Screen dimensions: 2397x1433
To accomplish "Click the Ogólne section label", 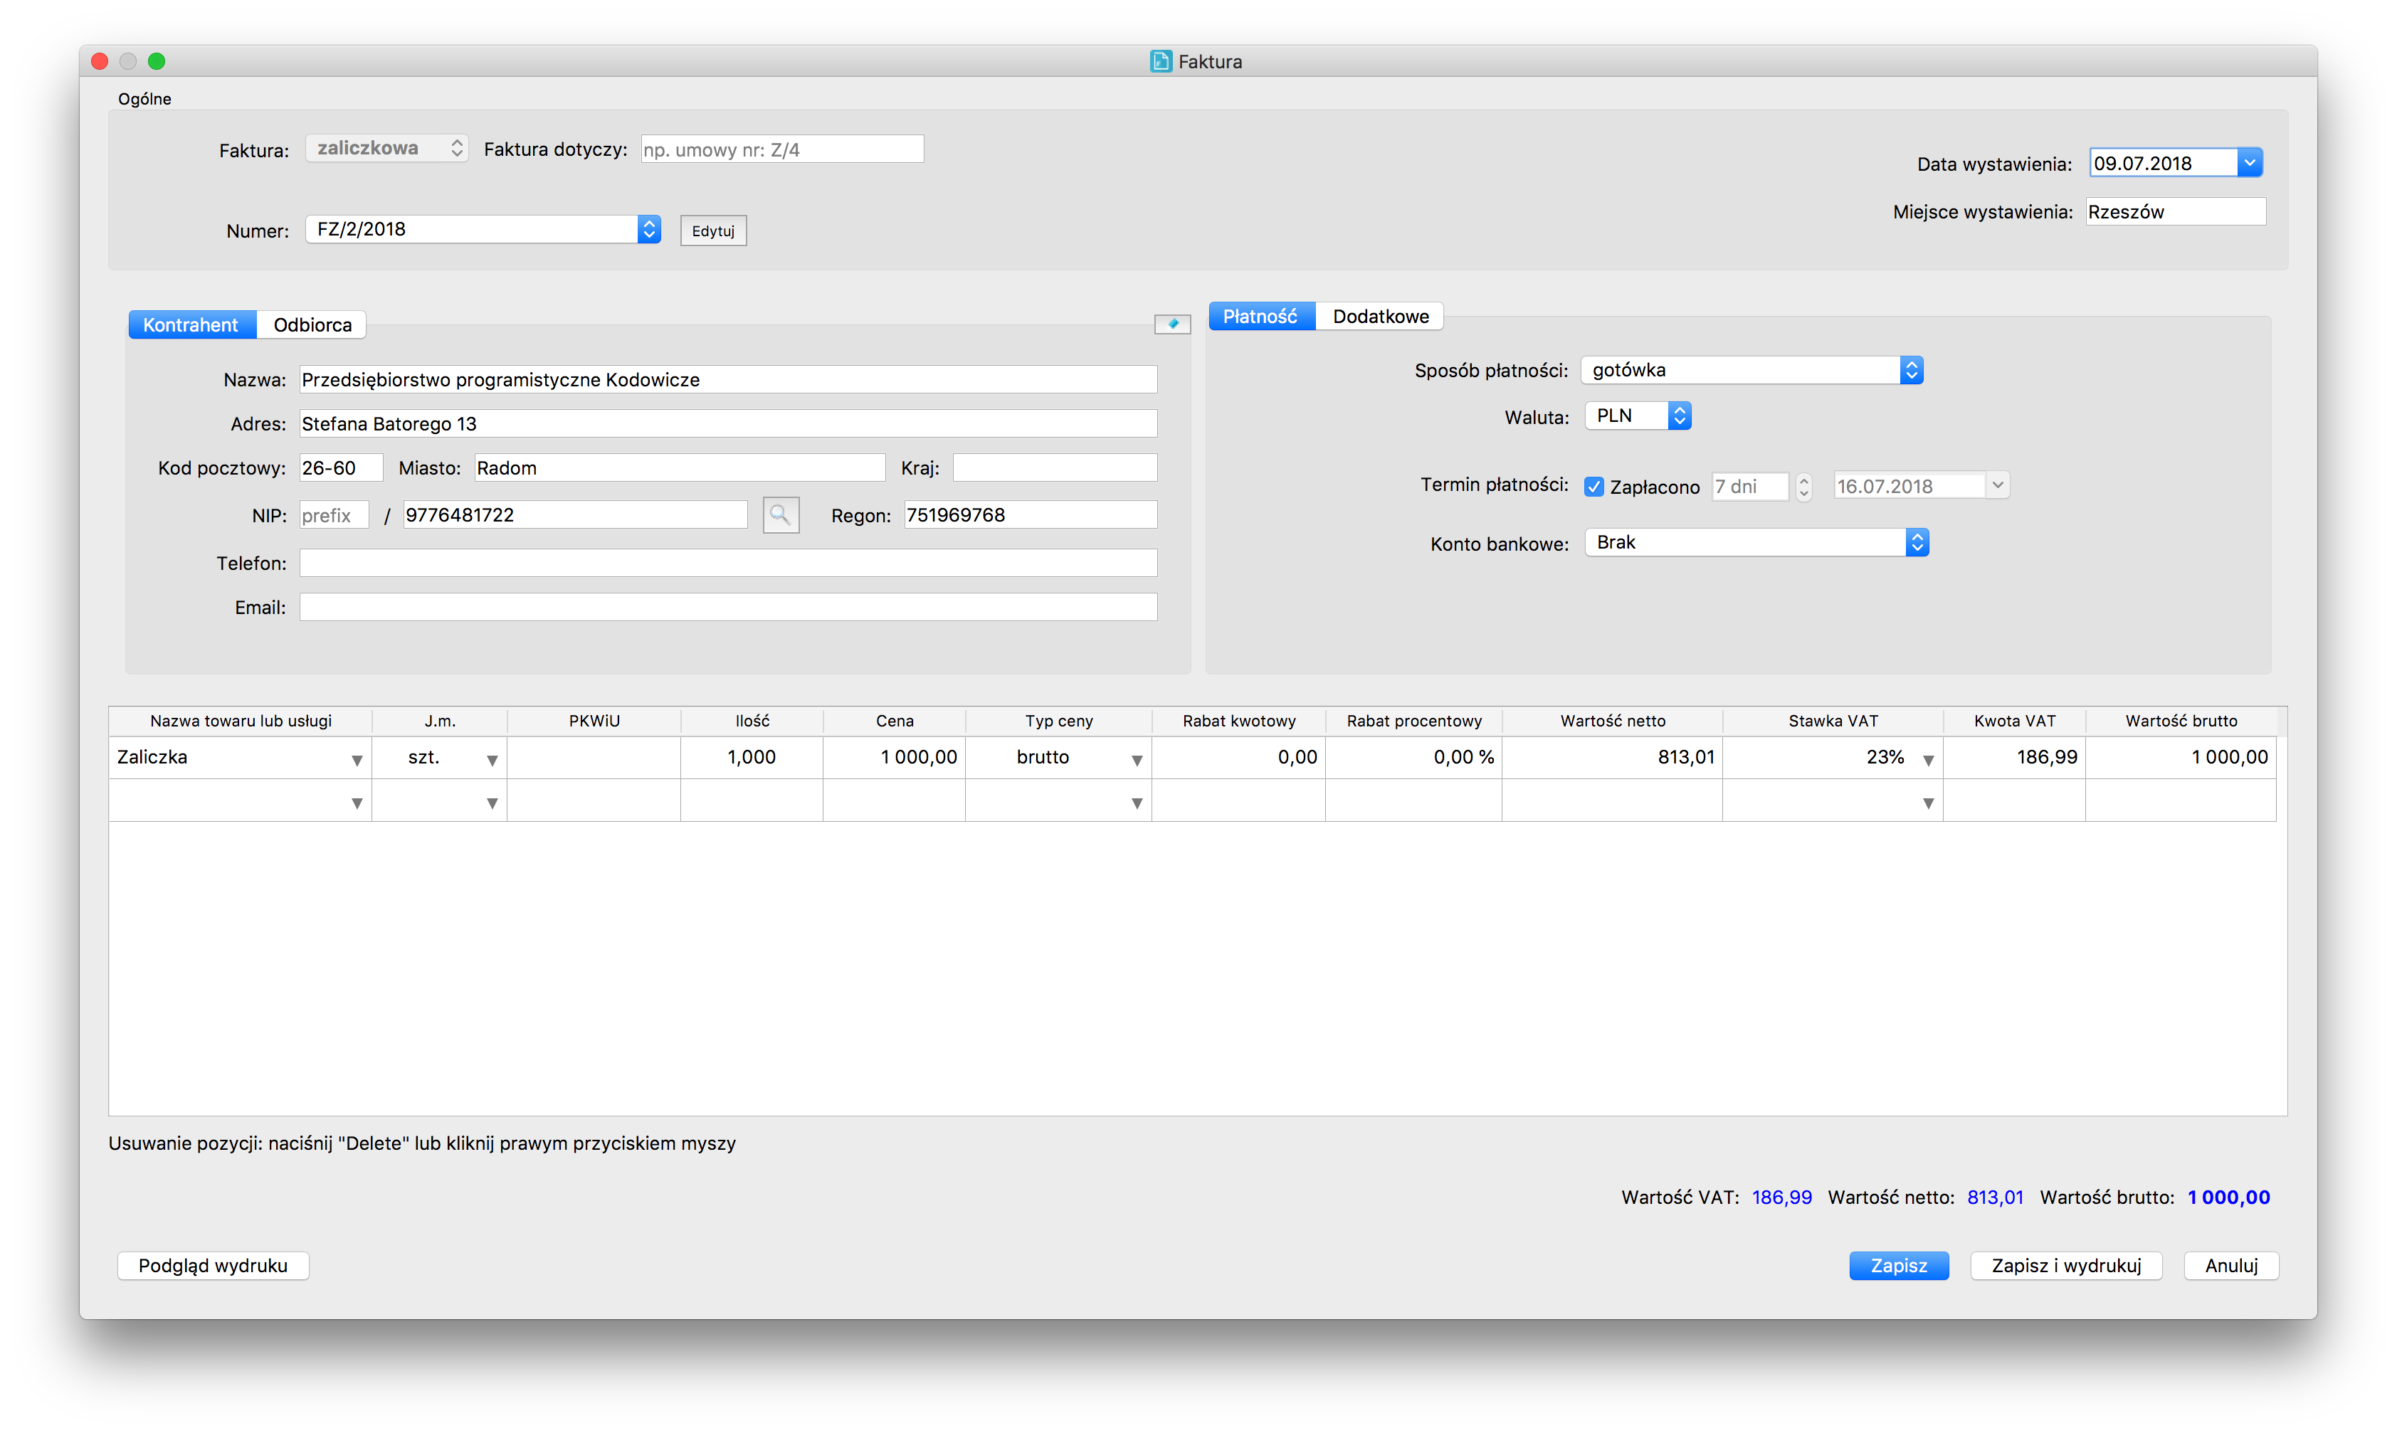I will pyautogui.click(x=145, y=98).
